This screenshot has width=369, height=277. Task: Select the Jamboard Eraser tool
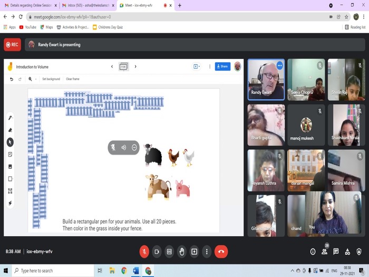click(x=10, y=130)
